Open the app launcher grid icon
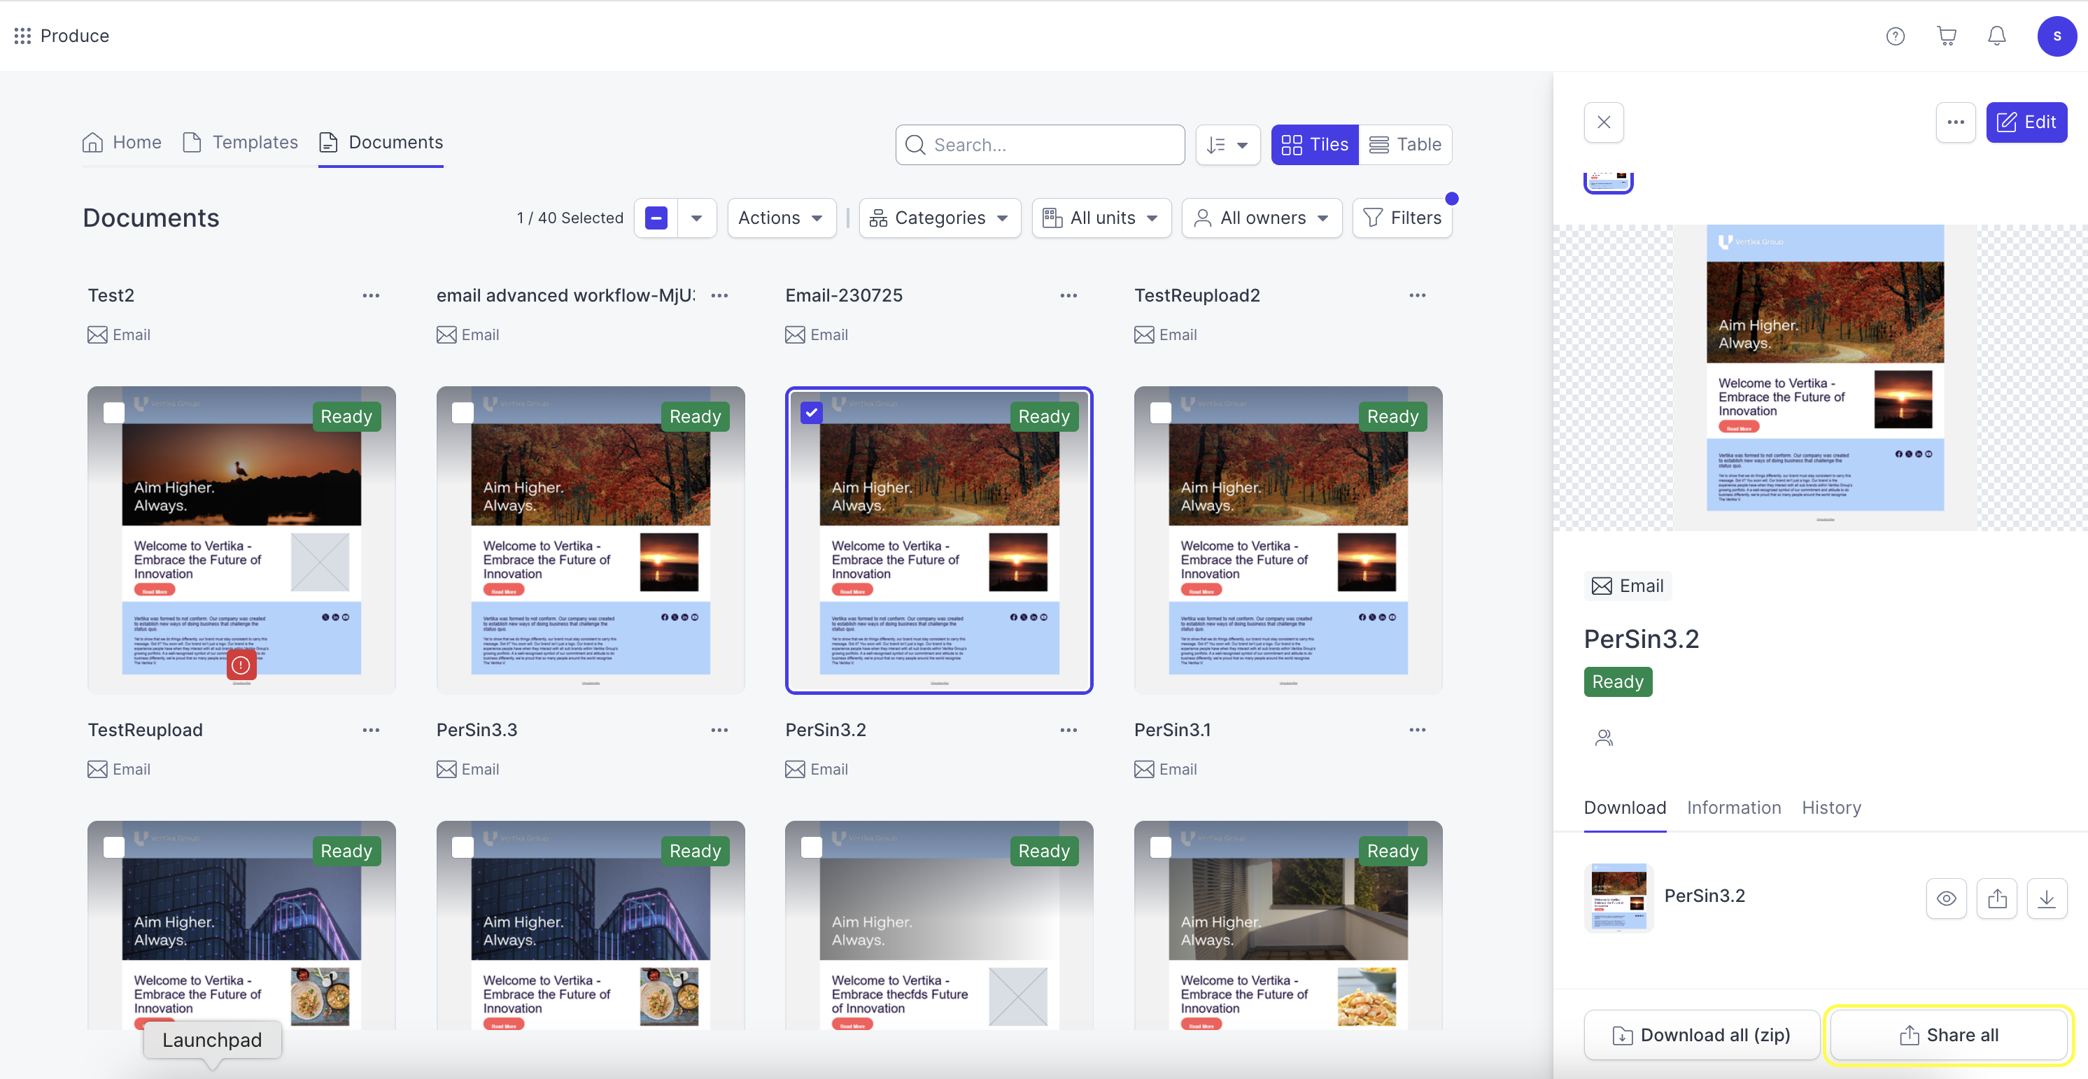 [22, 36]
